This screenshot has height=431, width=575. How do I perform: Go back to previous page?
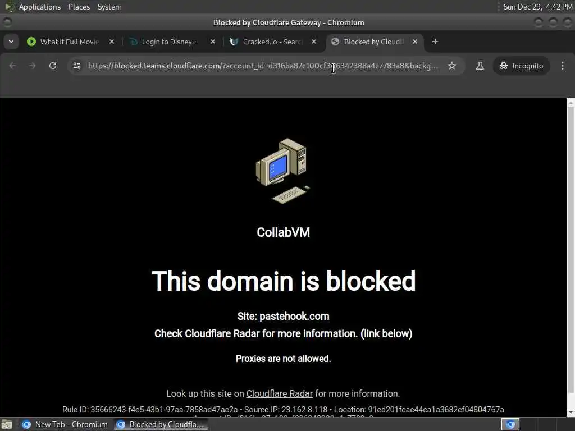pyautogui.click(x=12, y=66)
